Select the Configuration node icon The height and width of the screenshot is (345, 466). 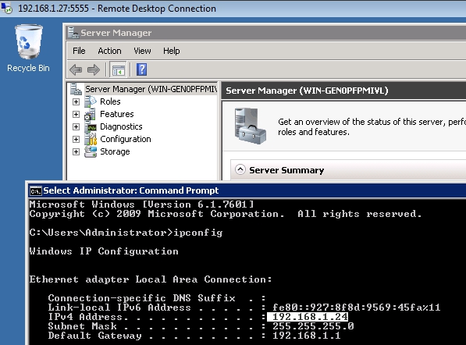point(91,139)
